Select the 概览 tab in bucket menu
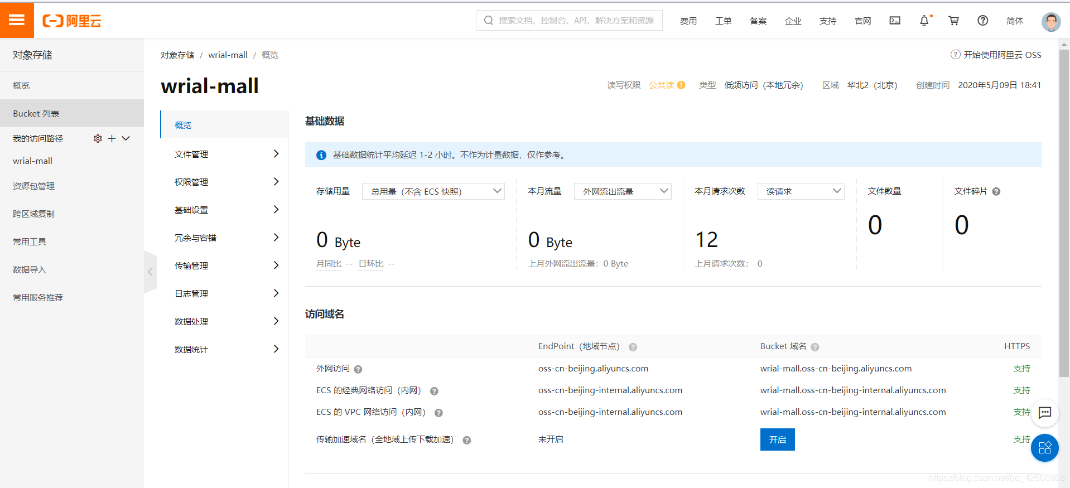This screenshot has width=1070, height=488. [x=224, y=125]
